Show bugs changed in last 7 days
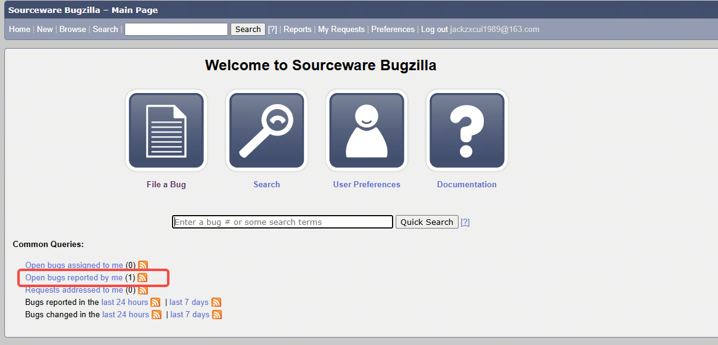 tap(190, 314)
